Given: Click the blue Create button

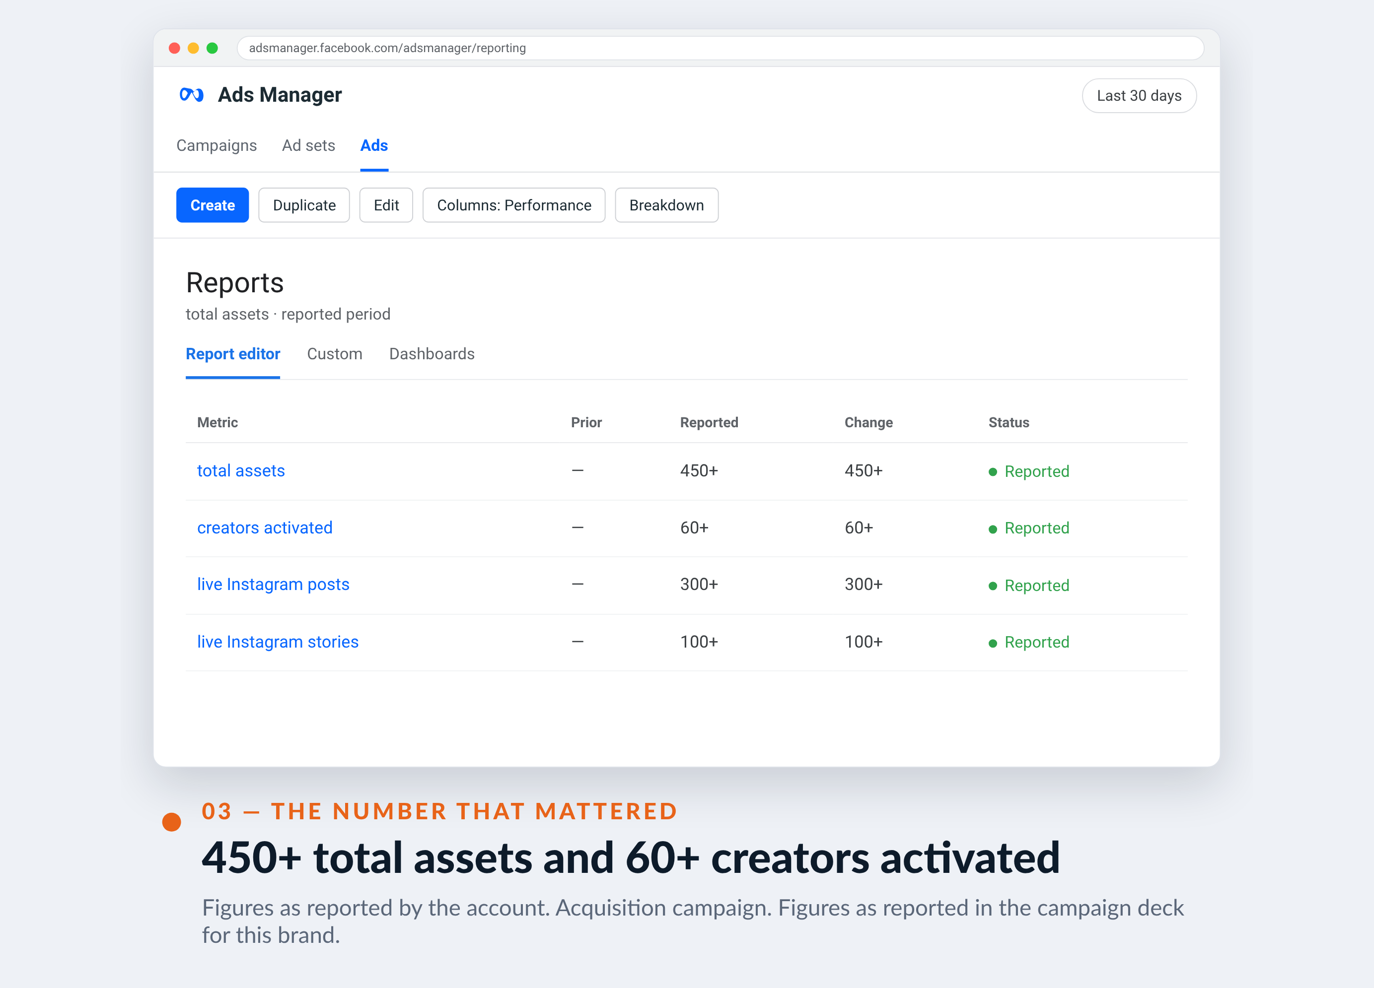Looking at the screenshot, I should tap(212, 205).
